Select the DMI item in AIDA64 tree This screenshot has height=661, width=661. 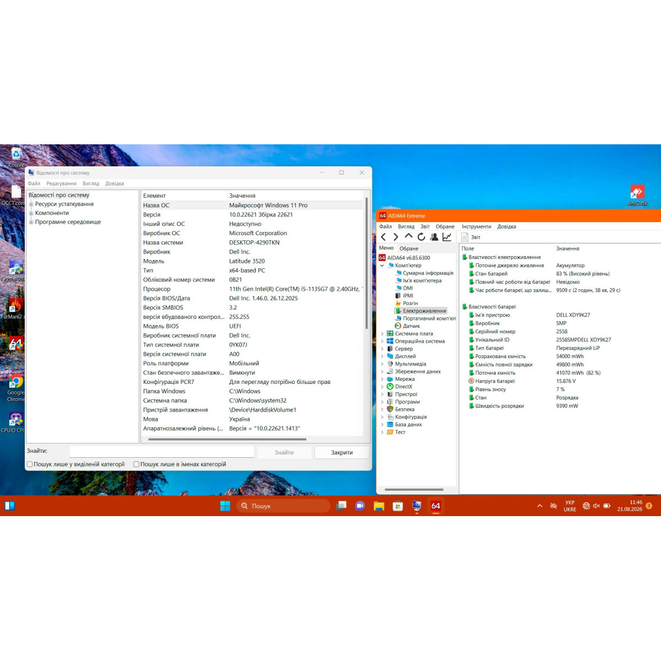(x=408, y=288)
